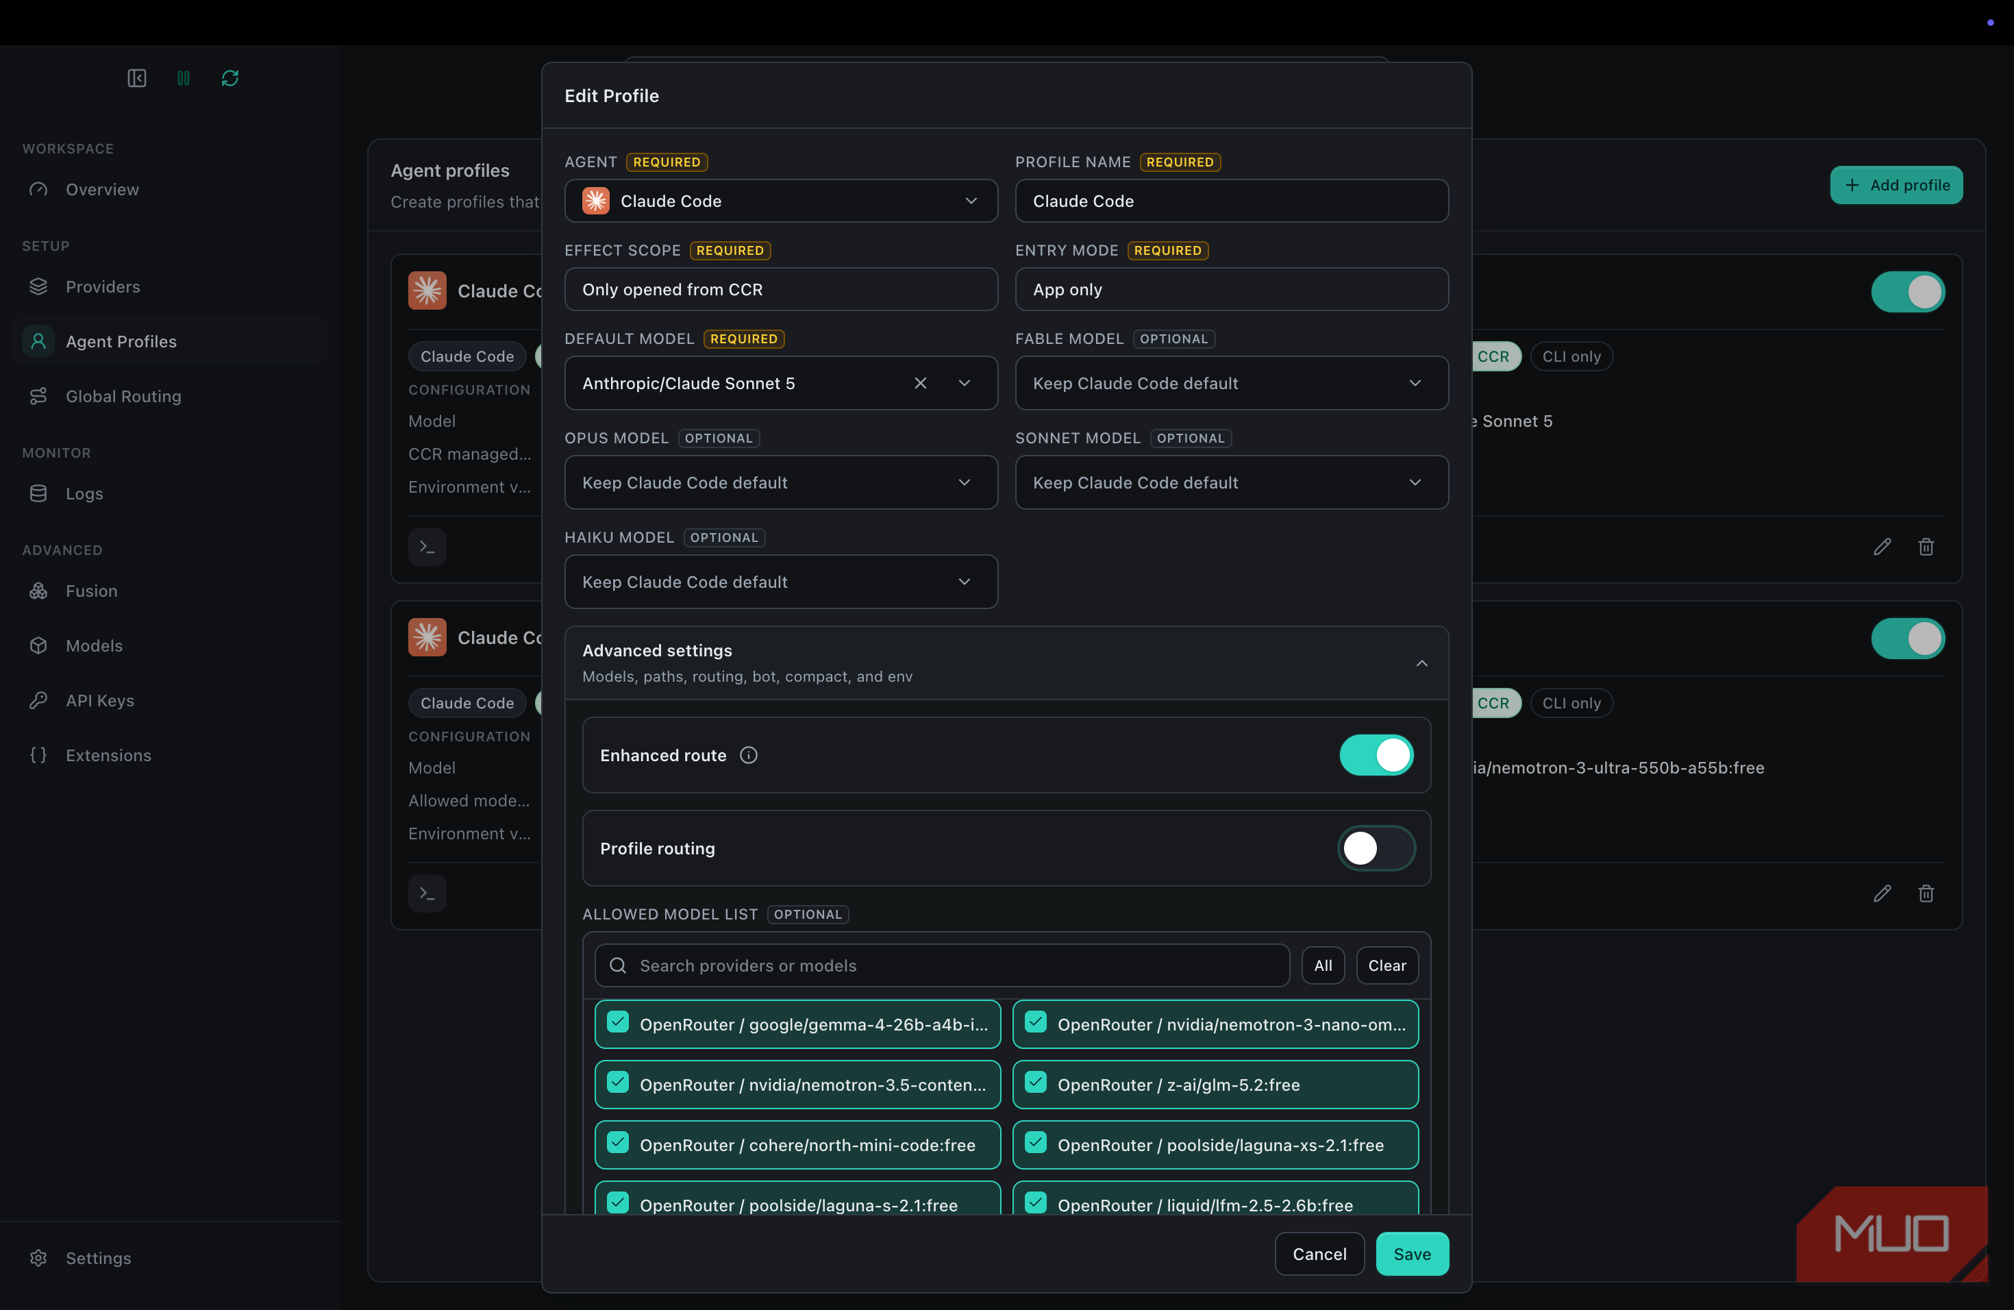The height and width of the screenshot is (1310, 2014).
Task: Click the Extensions braces icon
Action: [38, 755]
